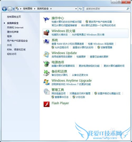Open the 系统 heading link

point(55,40)
